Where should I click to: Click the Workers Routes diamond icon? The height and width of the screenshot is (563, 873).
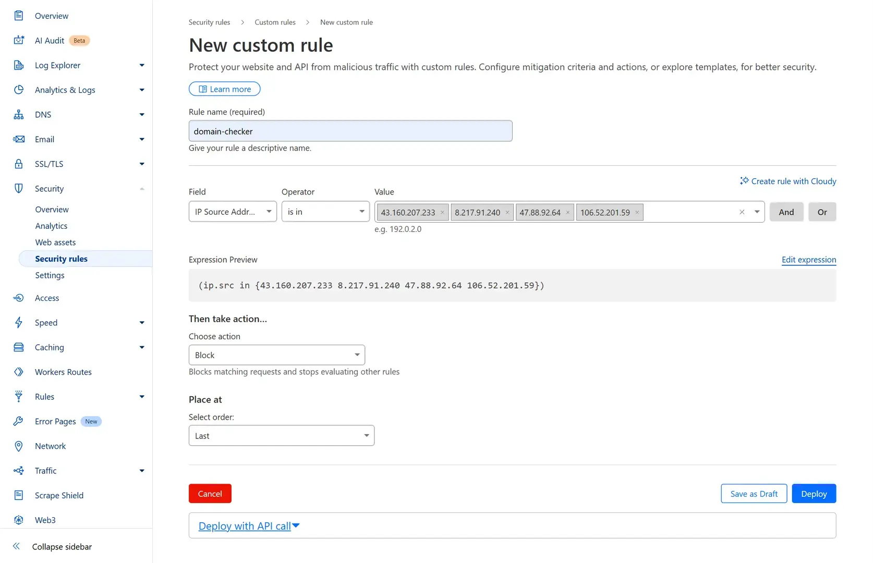click(19, 372)
